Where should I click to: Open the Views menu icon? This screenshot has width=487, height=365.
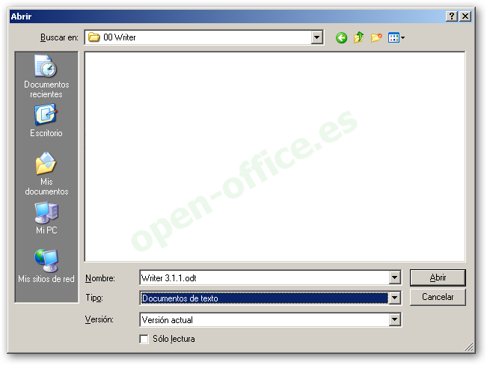coord(396,38)
